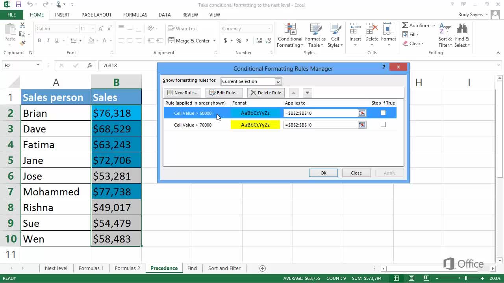Open Conditional Formatting in the ribbon
This screenshot has height=283, width=504.
coord(290,35)
